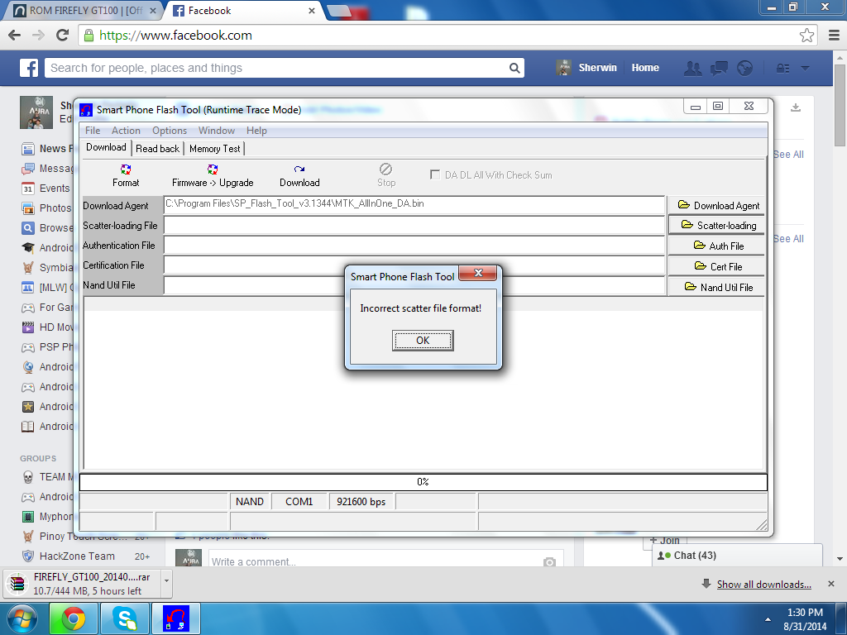Viewport: 847px width, 635px height.
Task: Open the File menu in Flash Tool
Action: 93,131
